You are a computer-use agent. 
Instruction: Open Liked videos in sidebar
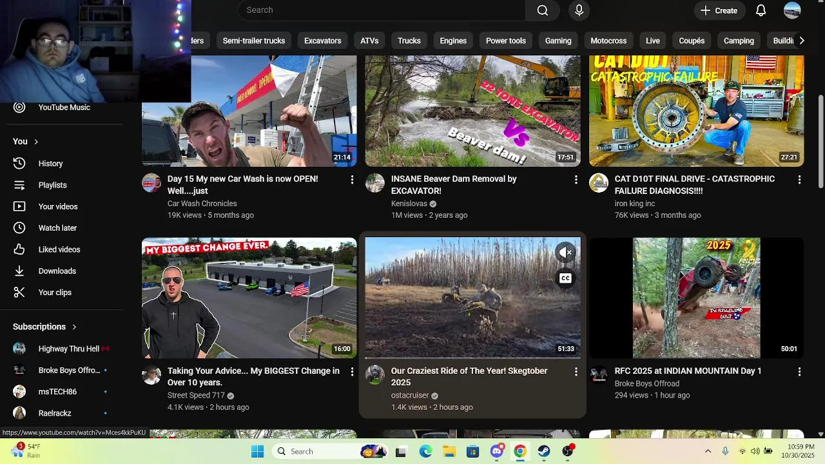[x=63, y=249]
